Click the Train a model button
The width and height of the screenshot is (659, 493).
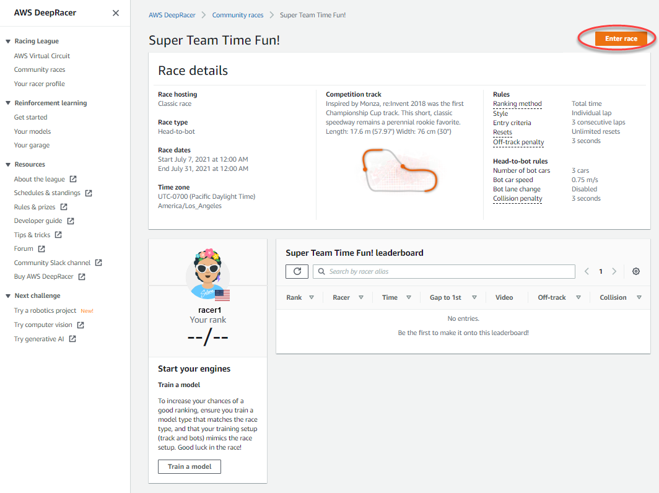pyautogui.click(x=190, y=466)
